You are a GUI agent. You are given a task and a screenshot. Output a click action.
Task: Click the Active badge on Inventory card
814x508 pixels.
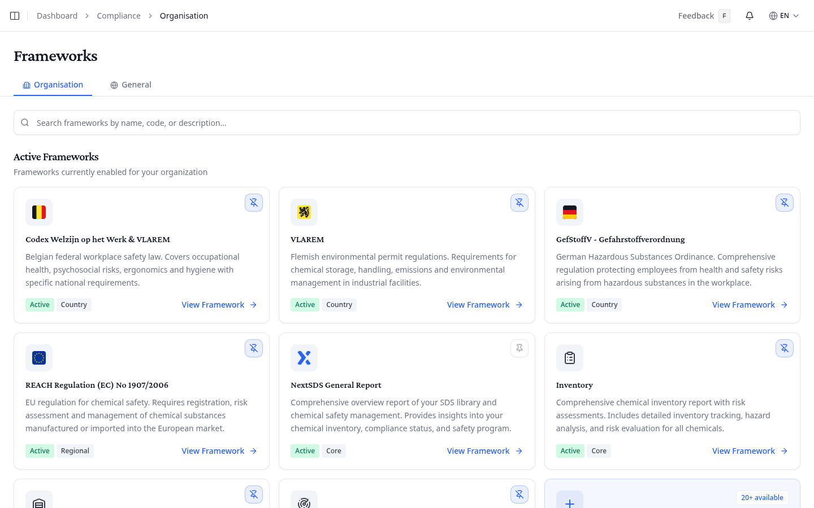(570, 451)
